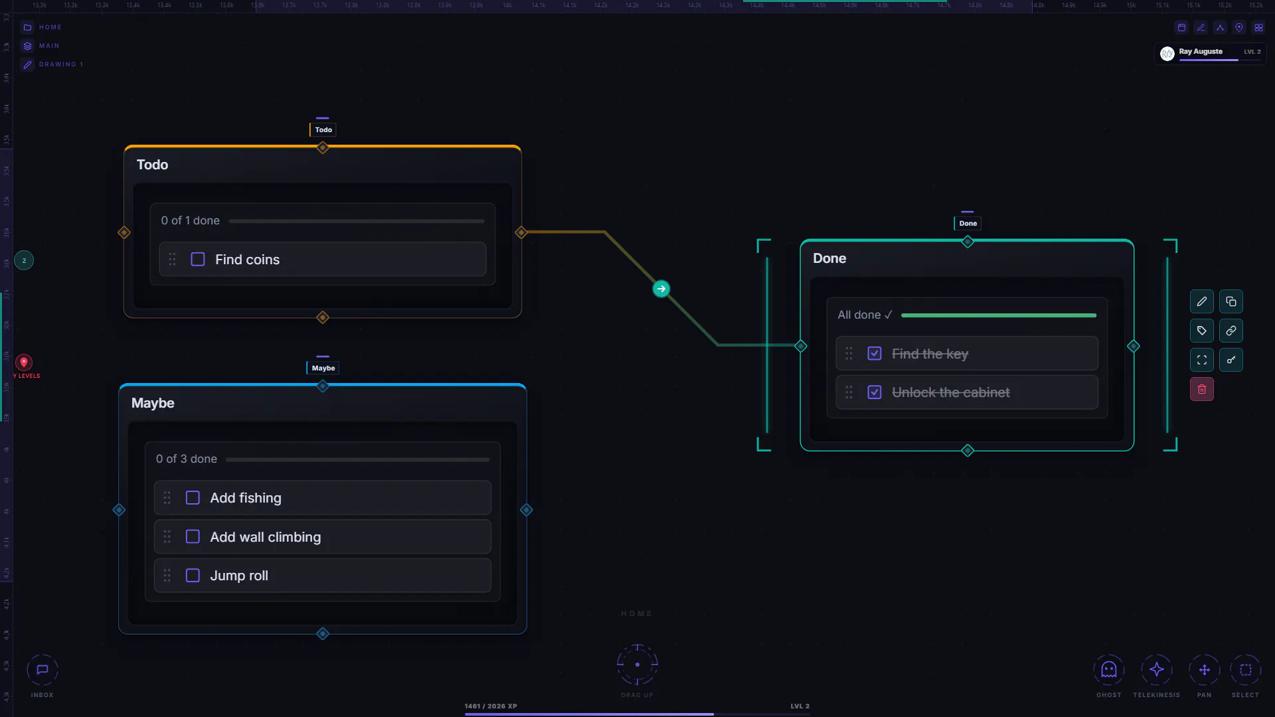Click the Todo progress bar
The height and width of the screenshot is (717, 1275).
357,221
